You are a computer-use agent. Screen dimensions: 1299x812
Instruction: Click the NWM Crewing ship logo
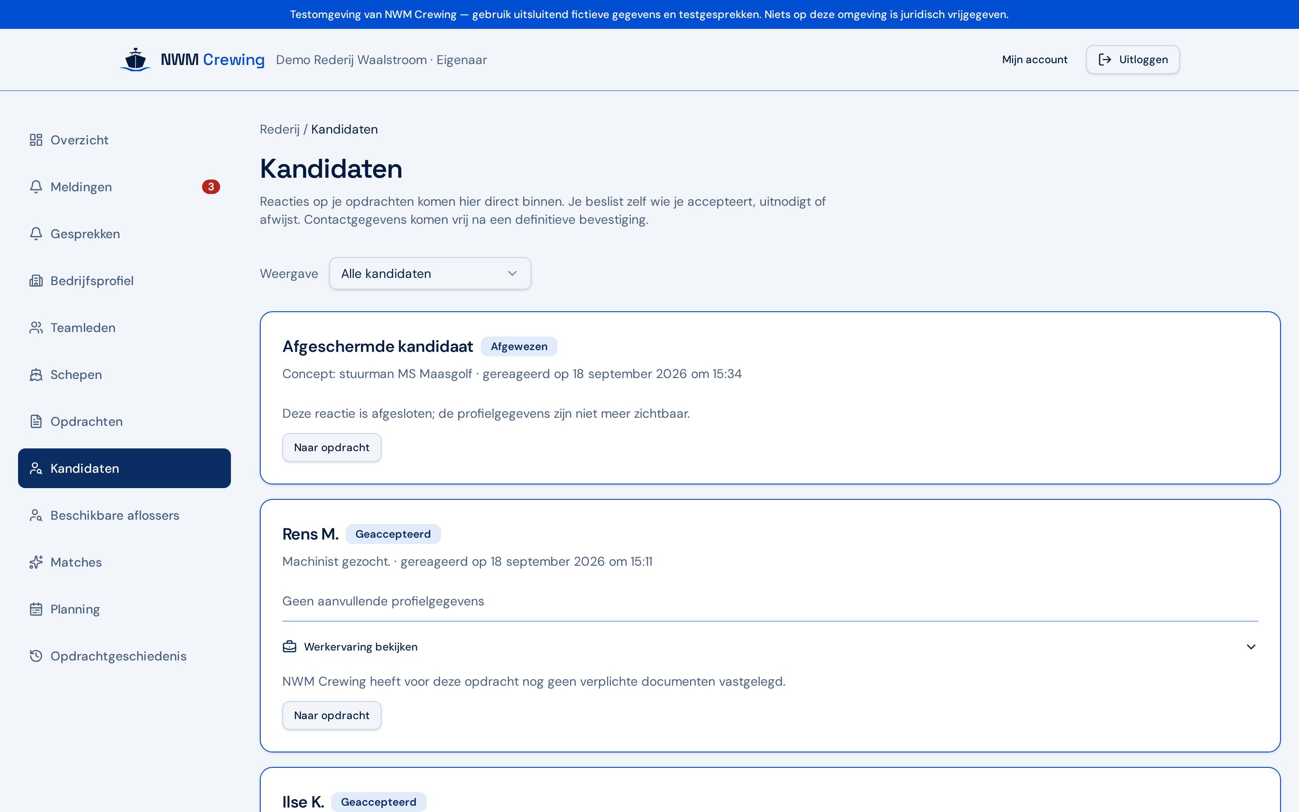[135, 60]
